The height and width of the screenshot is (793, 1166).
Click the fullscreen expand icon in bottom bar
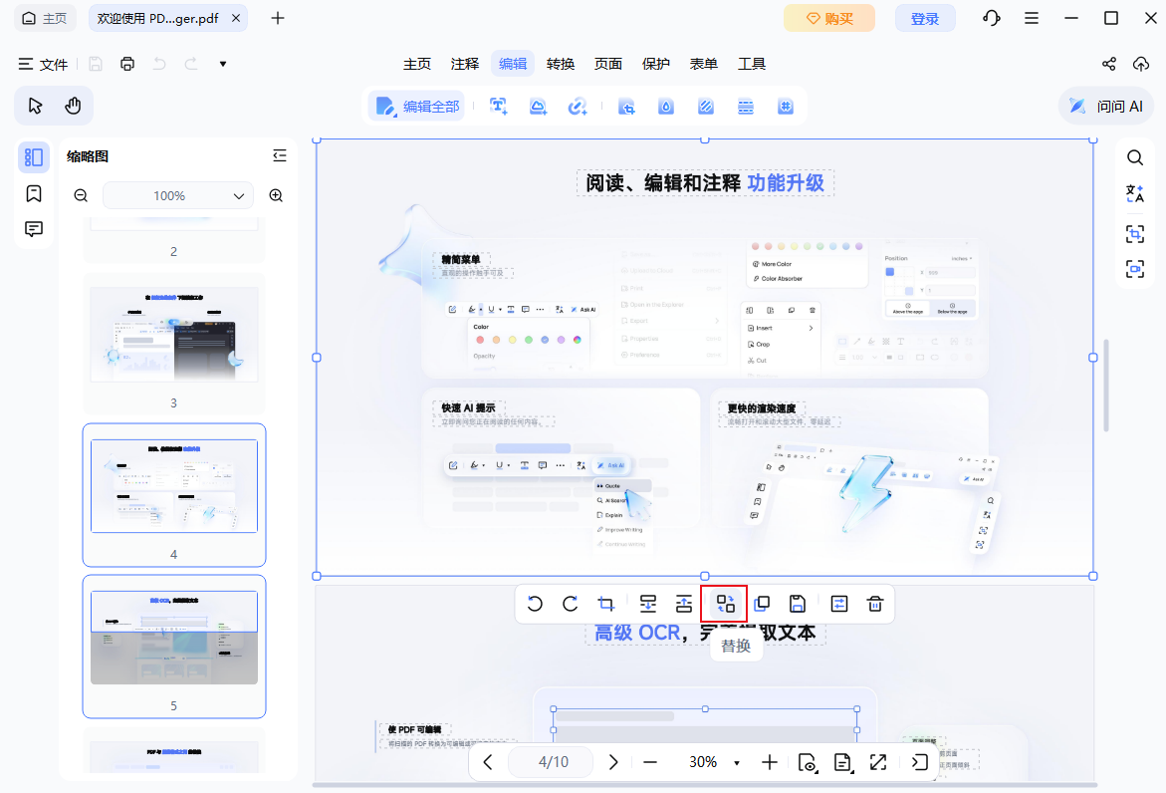(x=877, y=762)
